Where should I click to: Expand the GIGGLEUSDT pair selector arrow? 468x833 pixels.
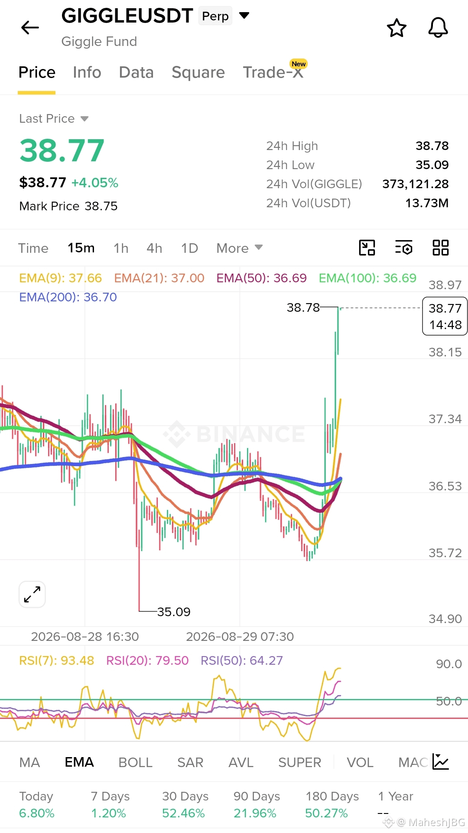point(244,16)
